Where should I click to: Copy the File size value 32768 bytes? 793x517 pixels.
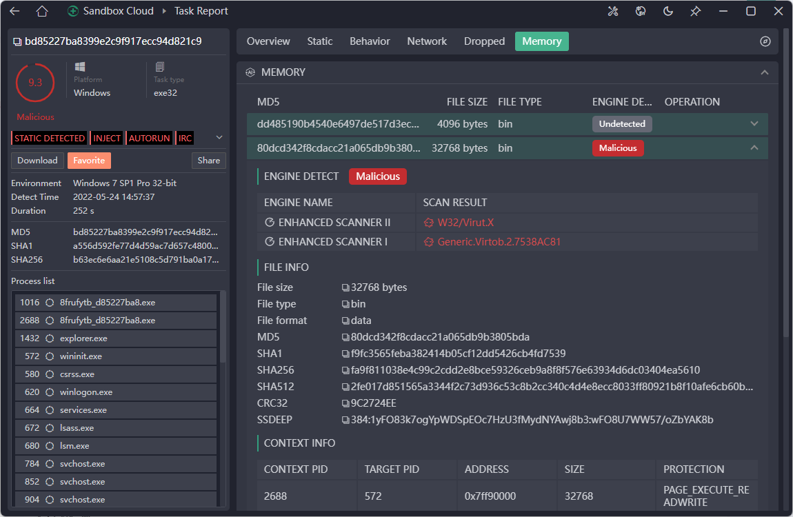point(345,287)
